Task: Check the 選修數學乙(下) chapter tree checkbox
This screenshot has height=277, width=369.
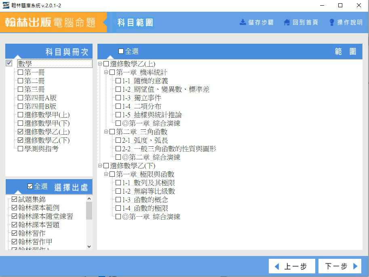Action: click(x=106, y=165)
